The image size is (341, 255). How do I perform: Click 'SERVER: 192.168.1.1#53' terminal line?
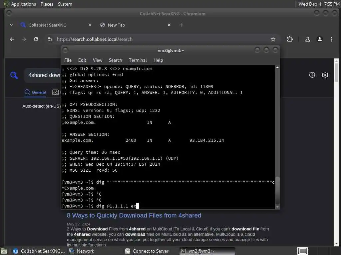tap(120, 158)
